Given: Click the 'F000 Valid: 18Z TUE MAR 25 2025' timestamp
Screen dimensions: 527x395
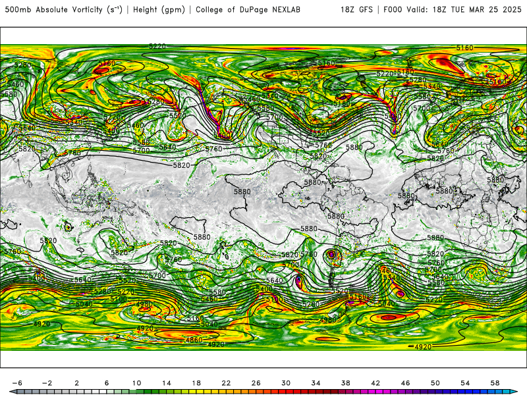Looking at the screenshot, I should (453, 10).
